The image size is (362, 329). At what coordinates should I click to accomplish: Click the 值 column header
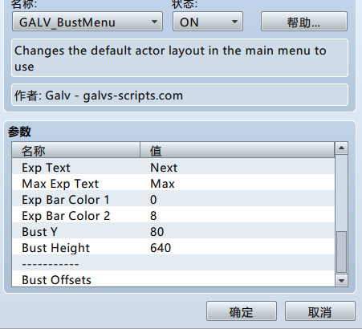(238, 150)
